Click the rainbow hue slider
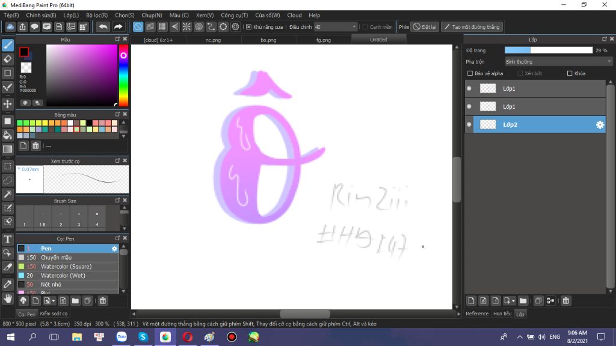 pyautogui.click(x=123, y=75)
